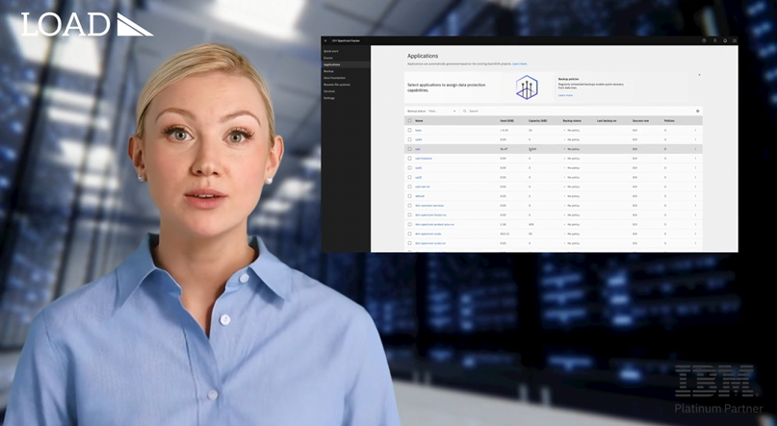Open the table settings gear icon
The width and height of the screenshot is (777, 426).
click(x=697, y=111)
